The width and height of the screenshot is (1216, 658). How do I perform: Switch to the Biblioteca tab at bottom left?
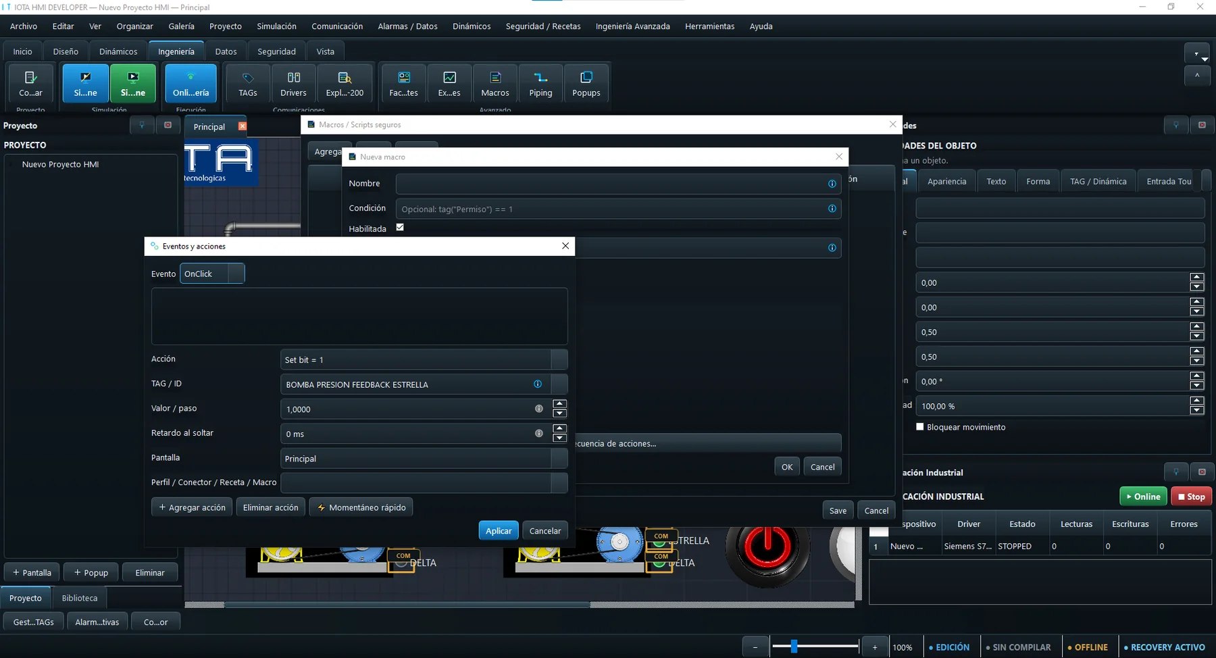tap(80, 598)
